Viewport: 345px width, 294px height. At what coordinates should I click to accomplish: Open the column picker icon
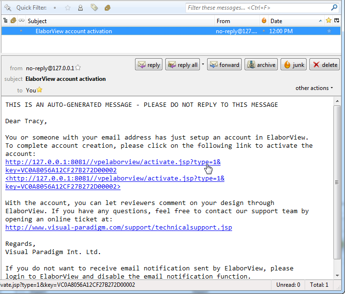pyautogui.click(x=337, y=21)
